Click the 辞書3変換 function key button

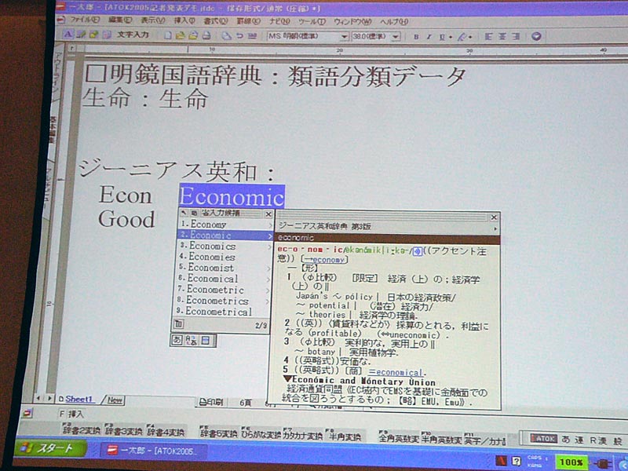click(123, 431)
